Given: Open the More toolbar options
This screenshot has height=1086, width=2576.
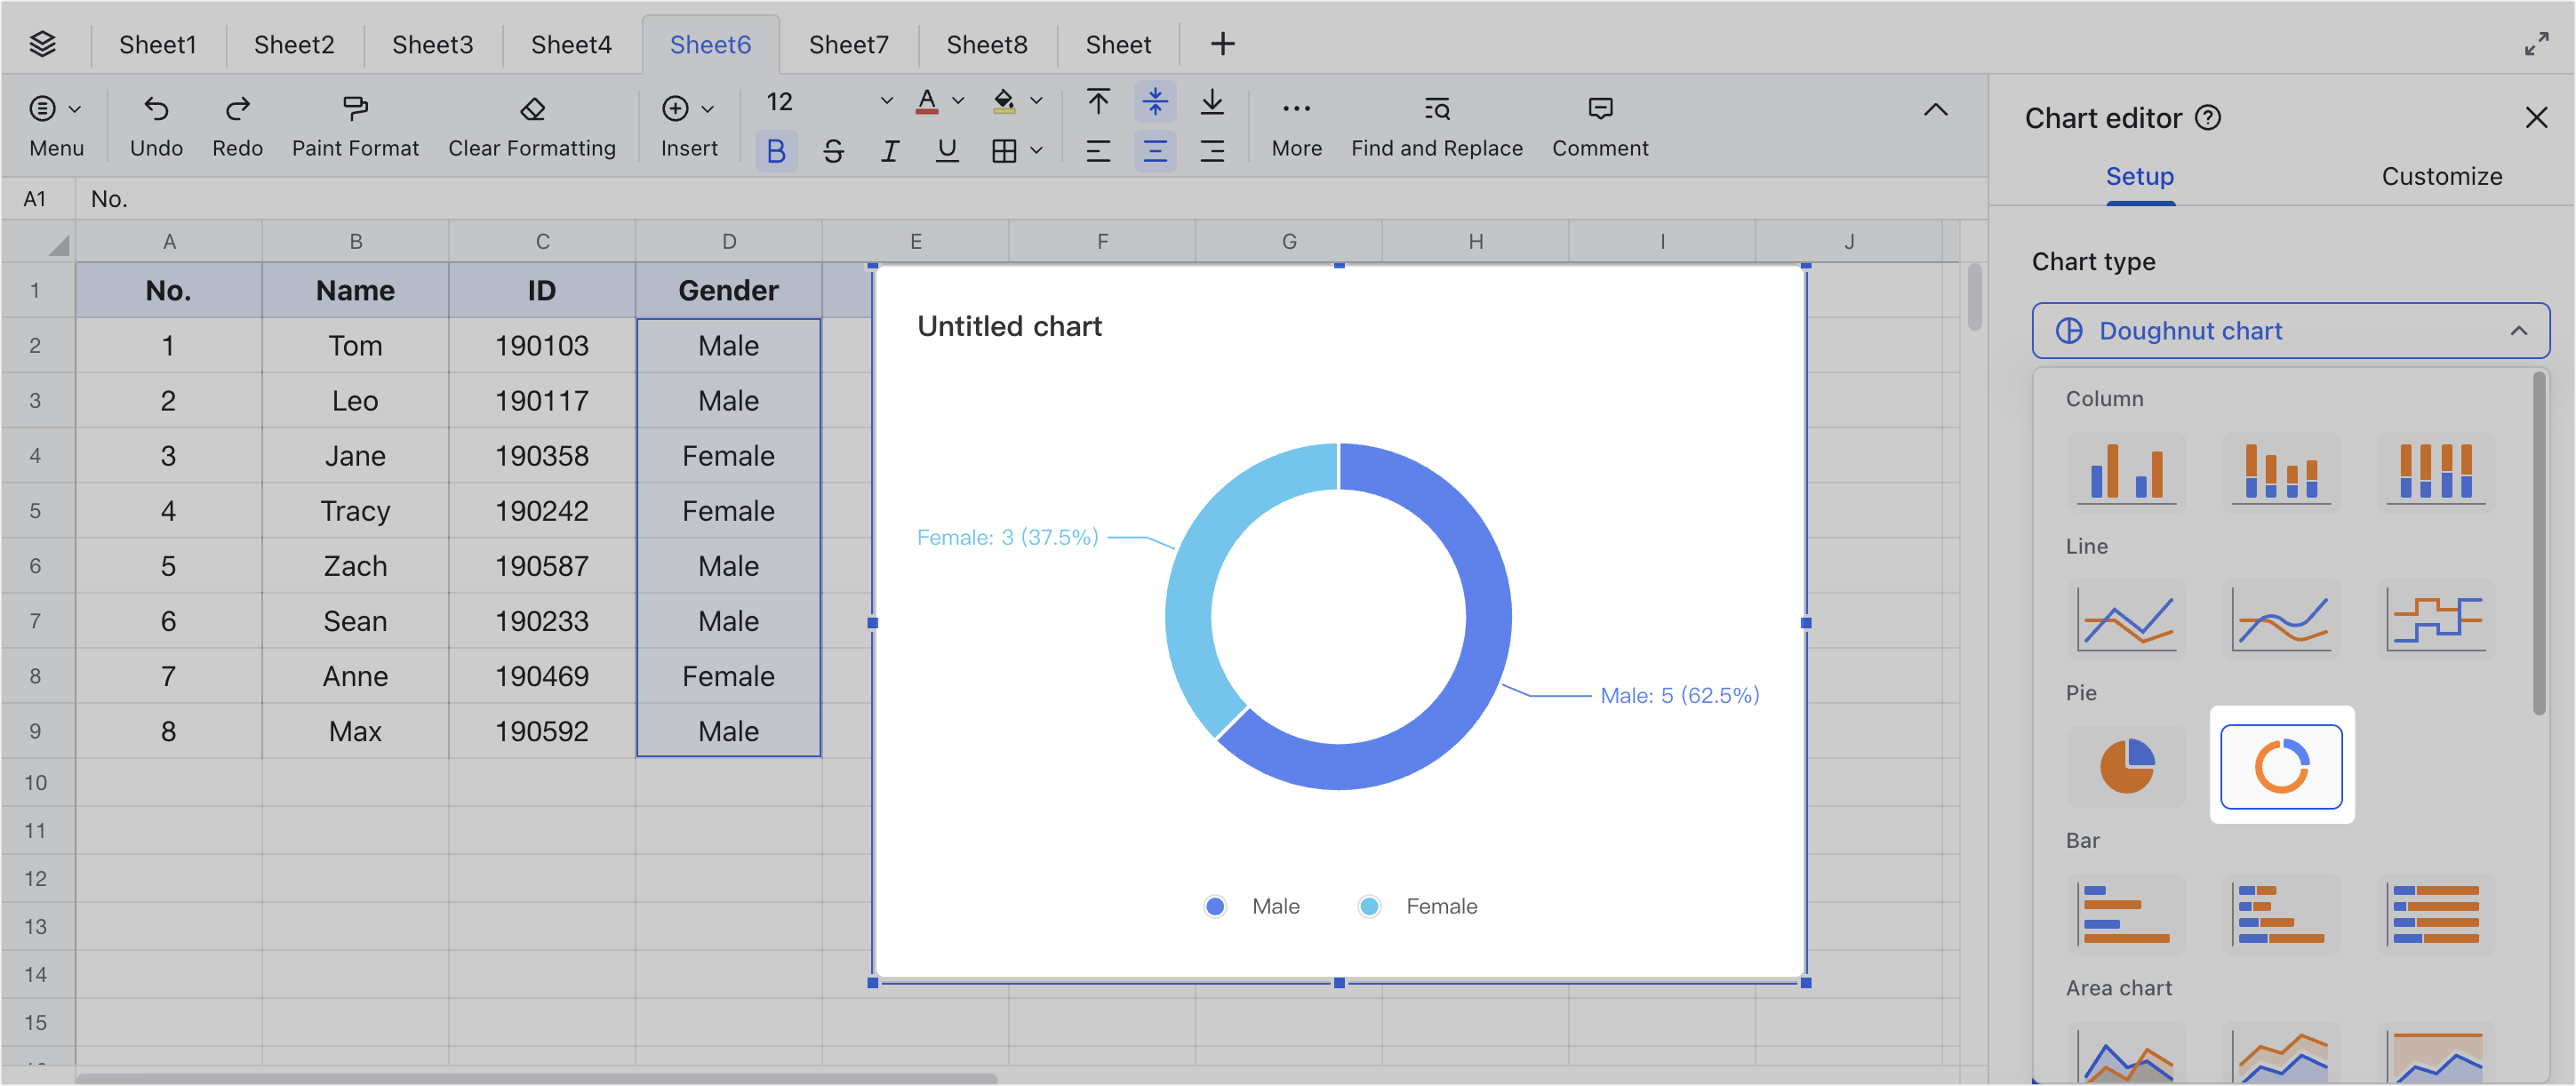Looking at the screenshot, I should pos(1296,108).
